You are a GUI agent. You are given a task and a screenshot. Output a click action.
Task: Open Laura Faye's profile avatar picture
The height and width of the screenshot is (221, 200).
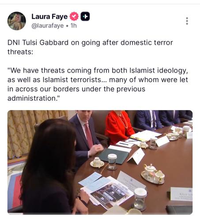coord(17,21)
